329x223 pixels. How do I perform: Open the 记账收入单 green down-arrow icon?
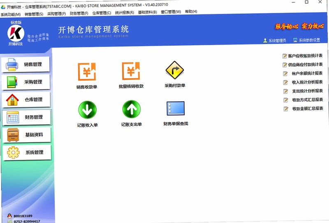[87, 110]
